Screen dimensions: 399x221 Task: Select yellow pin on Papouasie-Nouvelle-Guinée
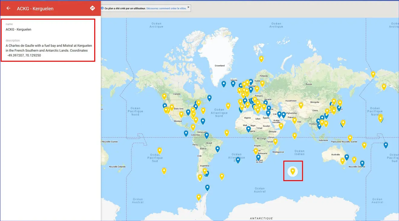click(x=350, y=138)
